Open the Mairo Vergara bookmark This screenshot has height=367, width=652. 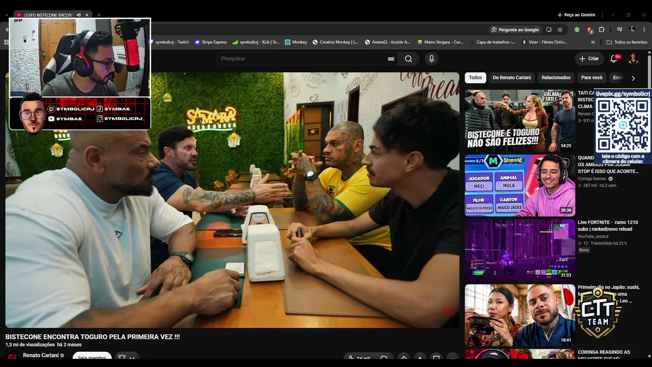(440, 42)
